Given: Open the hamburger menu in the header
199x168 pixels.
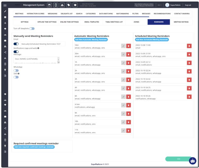Looking at the screenshot, I should pos(5,5).
